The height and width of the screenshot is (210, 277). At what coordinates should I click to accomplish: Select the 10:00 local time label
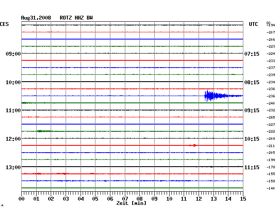[x=13, y=82]
